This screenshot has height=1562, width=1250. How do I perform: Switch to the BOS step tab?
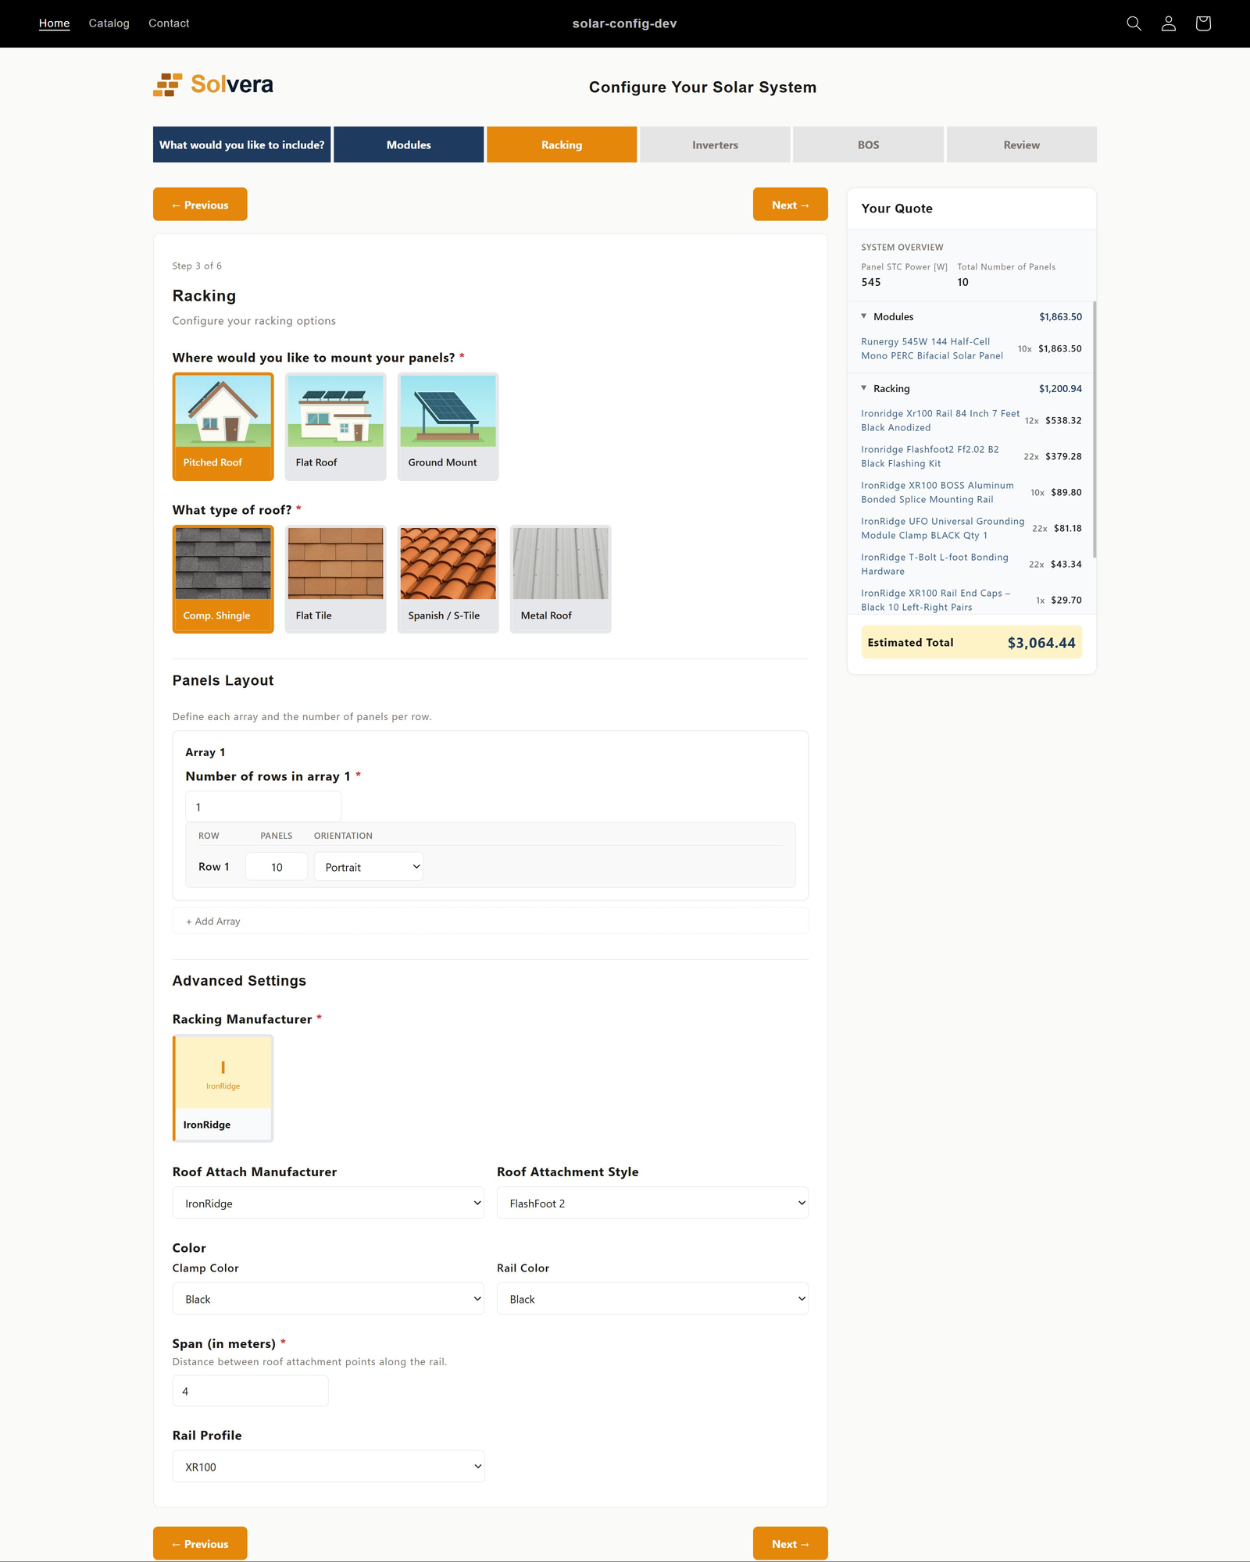(868, 144)
